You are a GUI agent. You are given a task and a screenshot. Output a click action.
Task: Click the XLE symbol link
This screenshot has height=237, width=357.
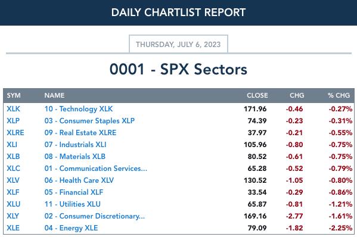click(x=13, y=228)
